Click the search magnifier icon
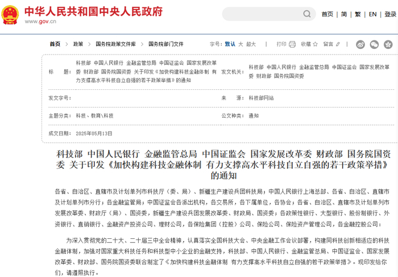This screenshot has width=398, height=277. point(306,14)
